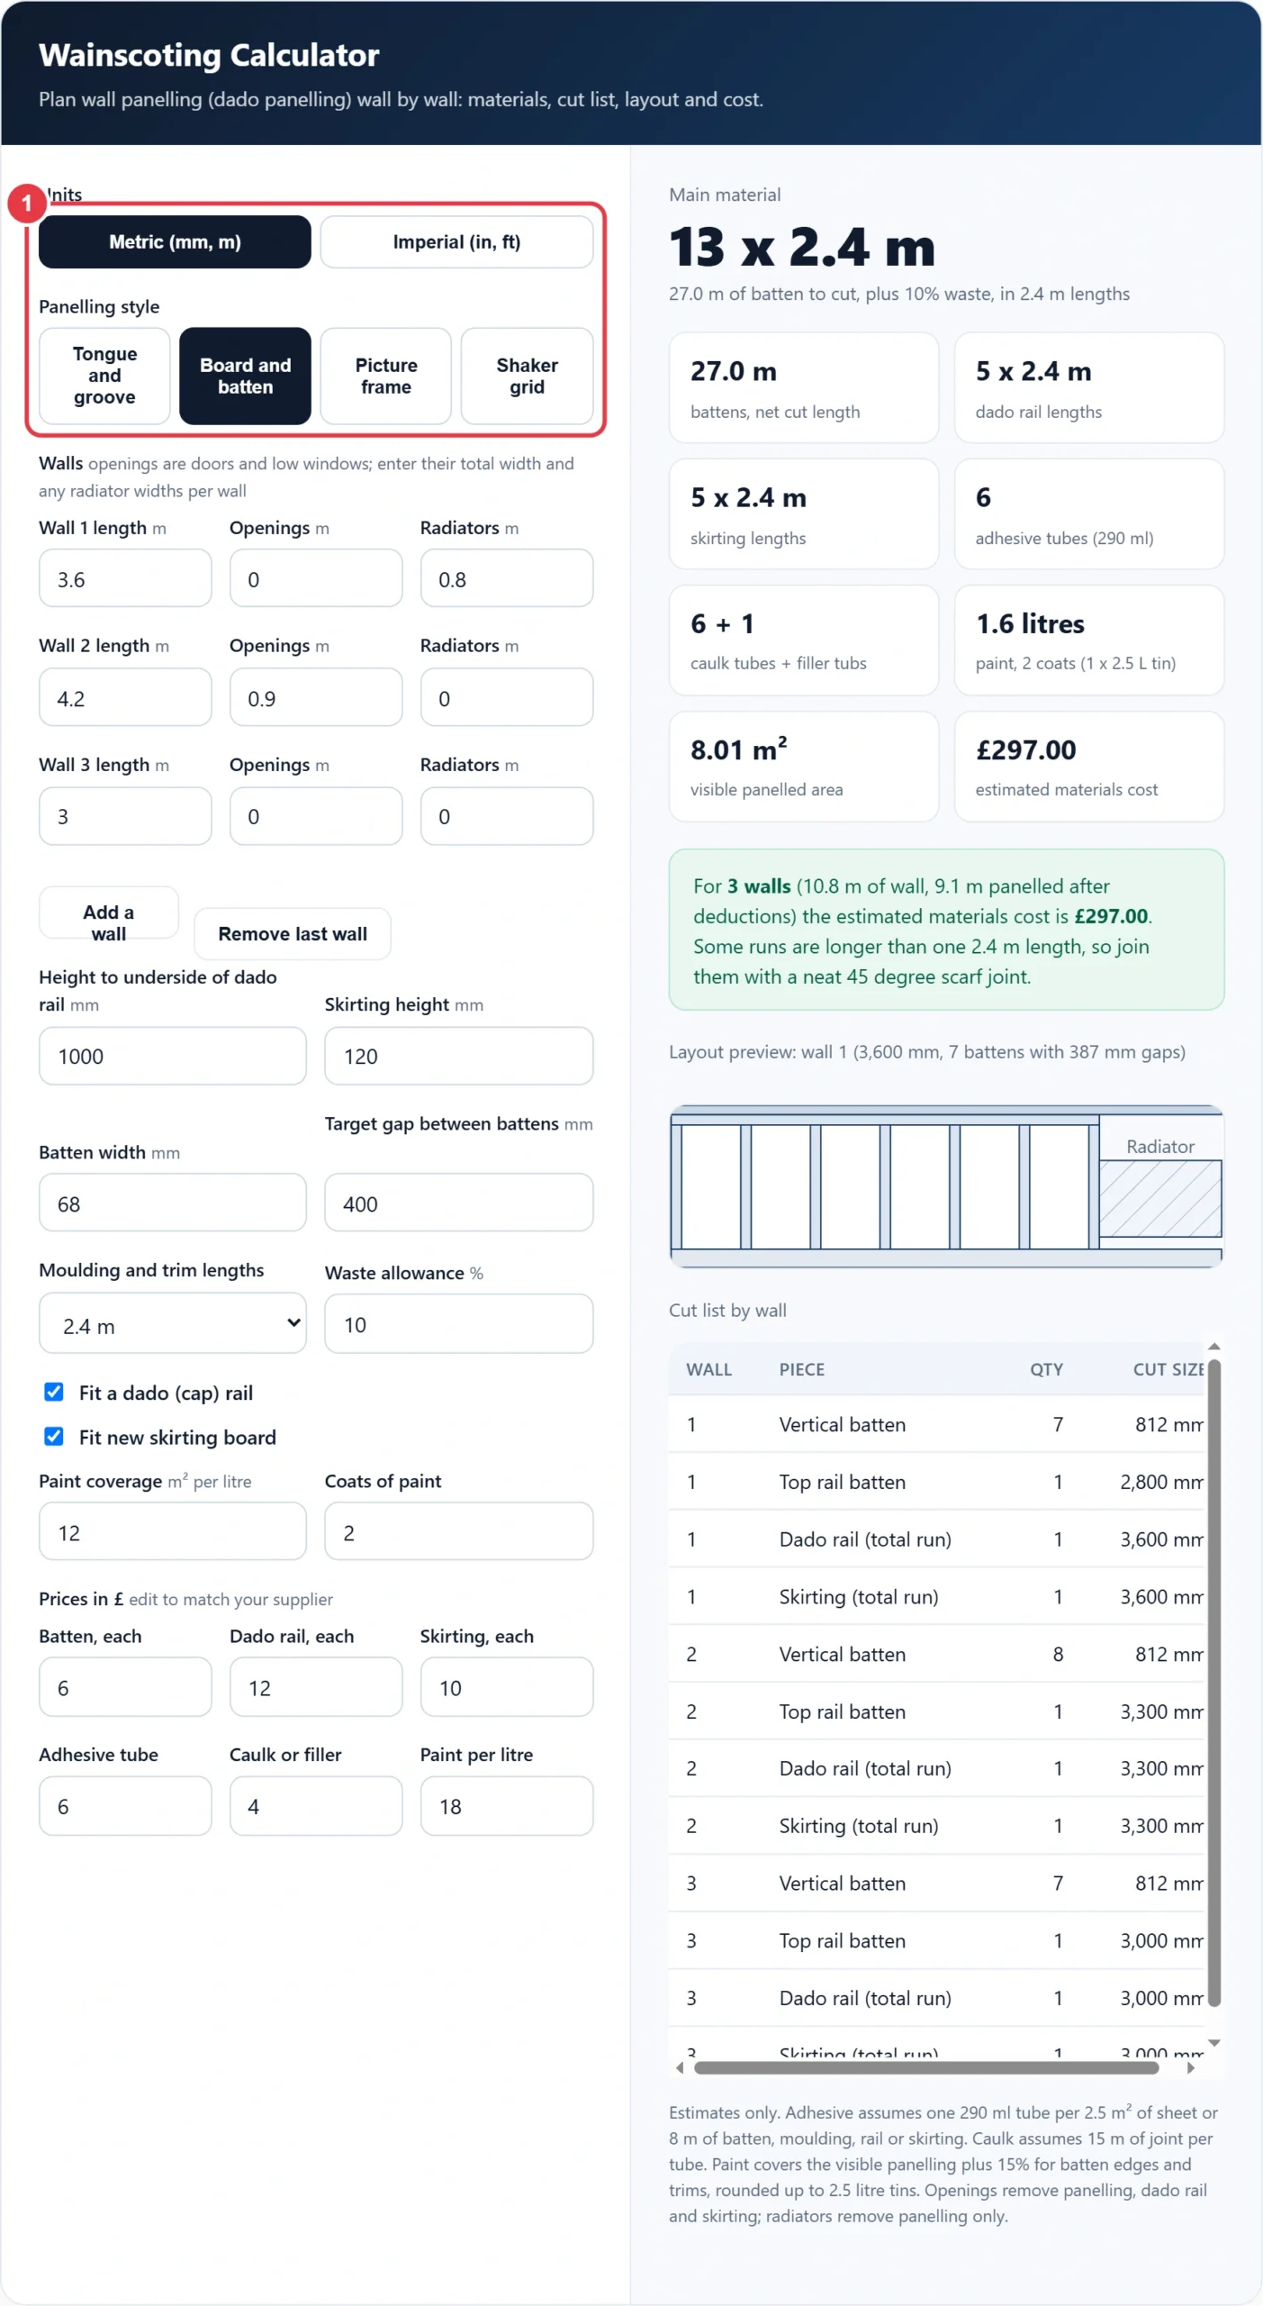Choose the Tongue and groove panelling style
This screenshot has width=1263, height=2306.
click(104, 376)
